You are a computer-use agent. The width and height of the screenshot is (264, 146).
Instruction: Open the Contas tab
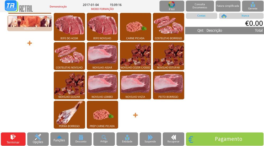point(201,16)
